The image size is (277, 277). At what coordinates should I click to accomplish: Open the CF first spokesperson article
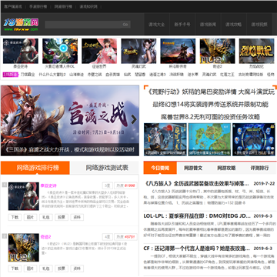point(197,249)
